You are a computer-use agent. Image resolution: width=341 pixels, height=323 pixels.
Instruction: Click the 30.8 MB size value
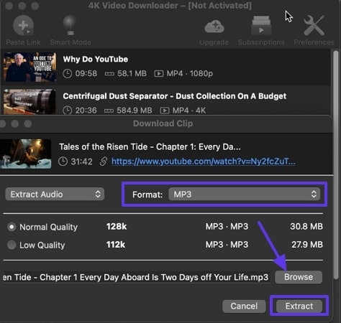click(306, 227)
